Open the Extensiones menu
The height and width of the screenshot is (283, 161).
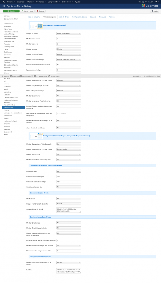[67, 2]
